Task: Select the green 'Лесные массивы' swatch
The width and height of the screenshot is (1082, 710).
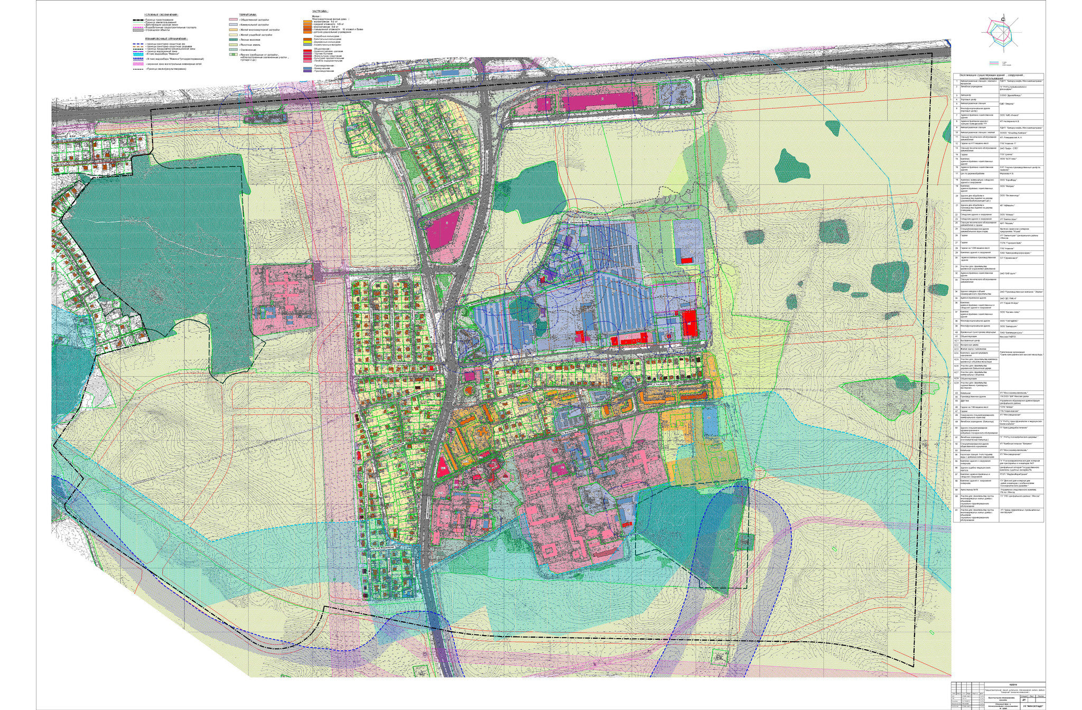Action: [x=234, y=40]
